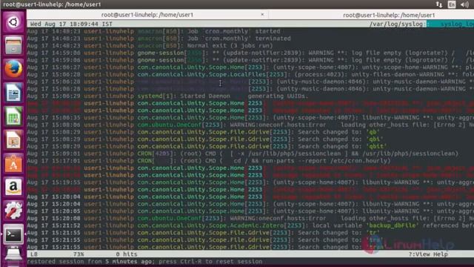The image size is (474, 267).
Task: Open Ubuntu Software Center from the dock
Action: click(13, 163)
